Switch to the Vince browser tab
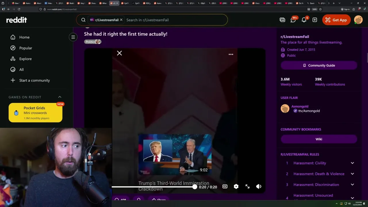The image size is (368, 207). [x=256, y=3]
